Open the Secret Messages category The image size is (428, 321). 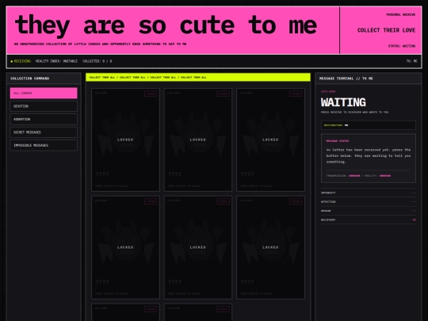44,132
